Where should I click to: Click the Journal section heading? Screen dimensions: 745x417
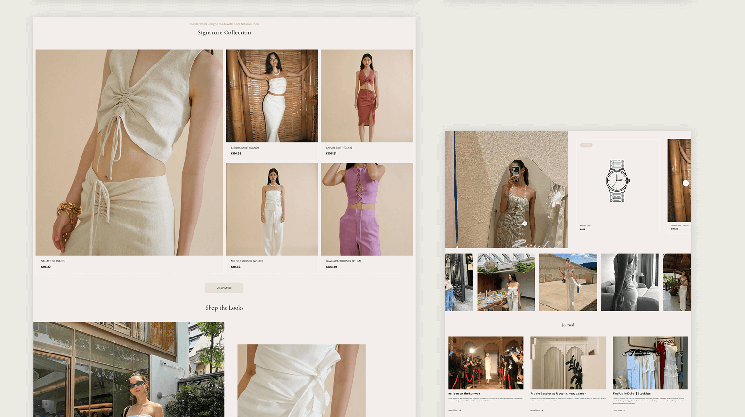[x=568, y=325]
